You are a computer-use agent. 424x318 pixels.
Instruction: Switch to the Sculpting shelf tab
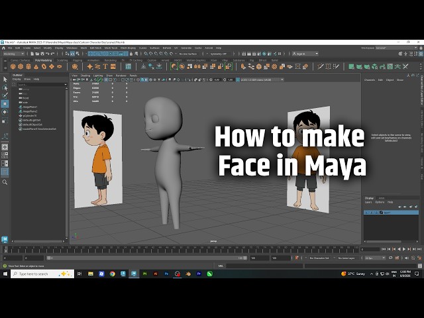(x=62, y=60)
